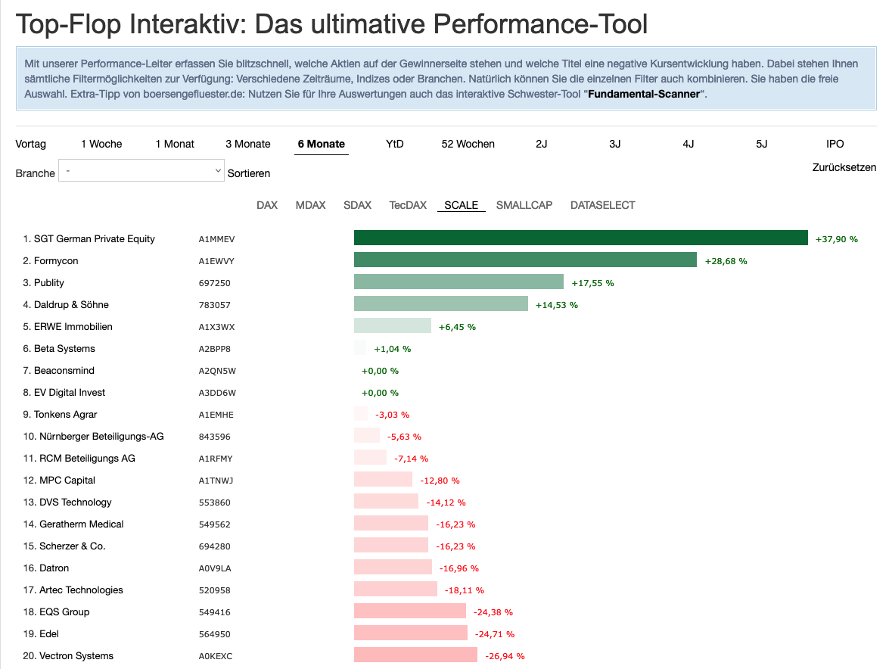Open RCM Beteiligungs AG entry
The width and height of the screenshot is (889, 669).
pos(87,458)
